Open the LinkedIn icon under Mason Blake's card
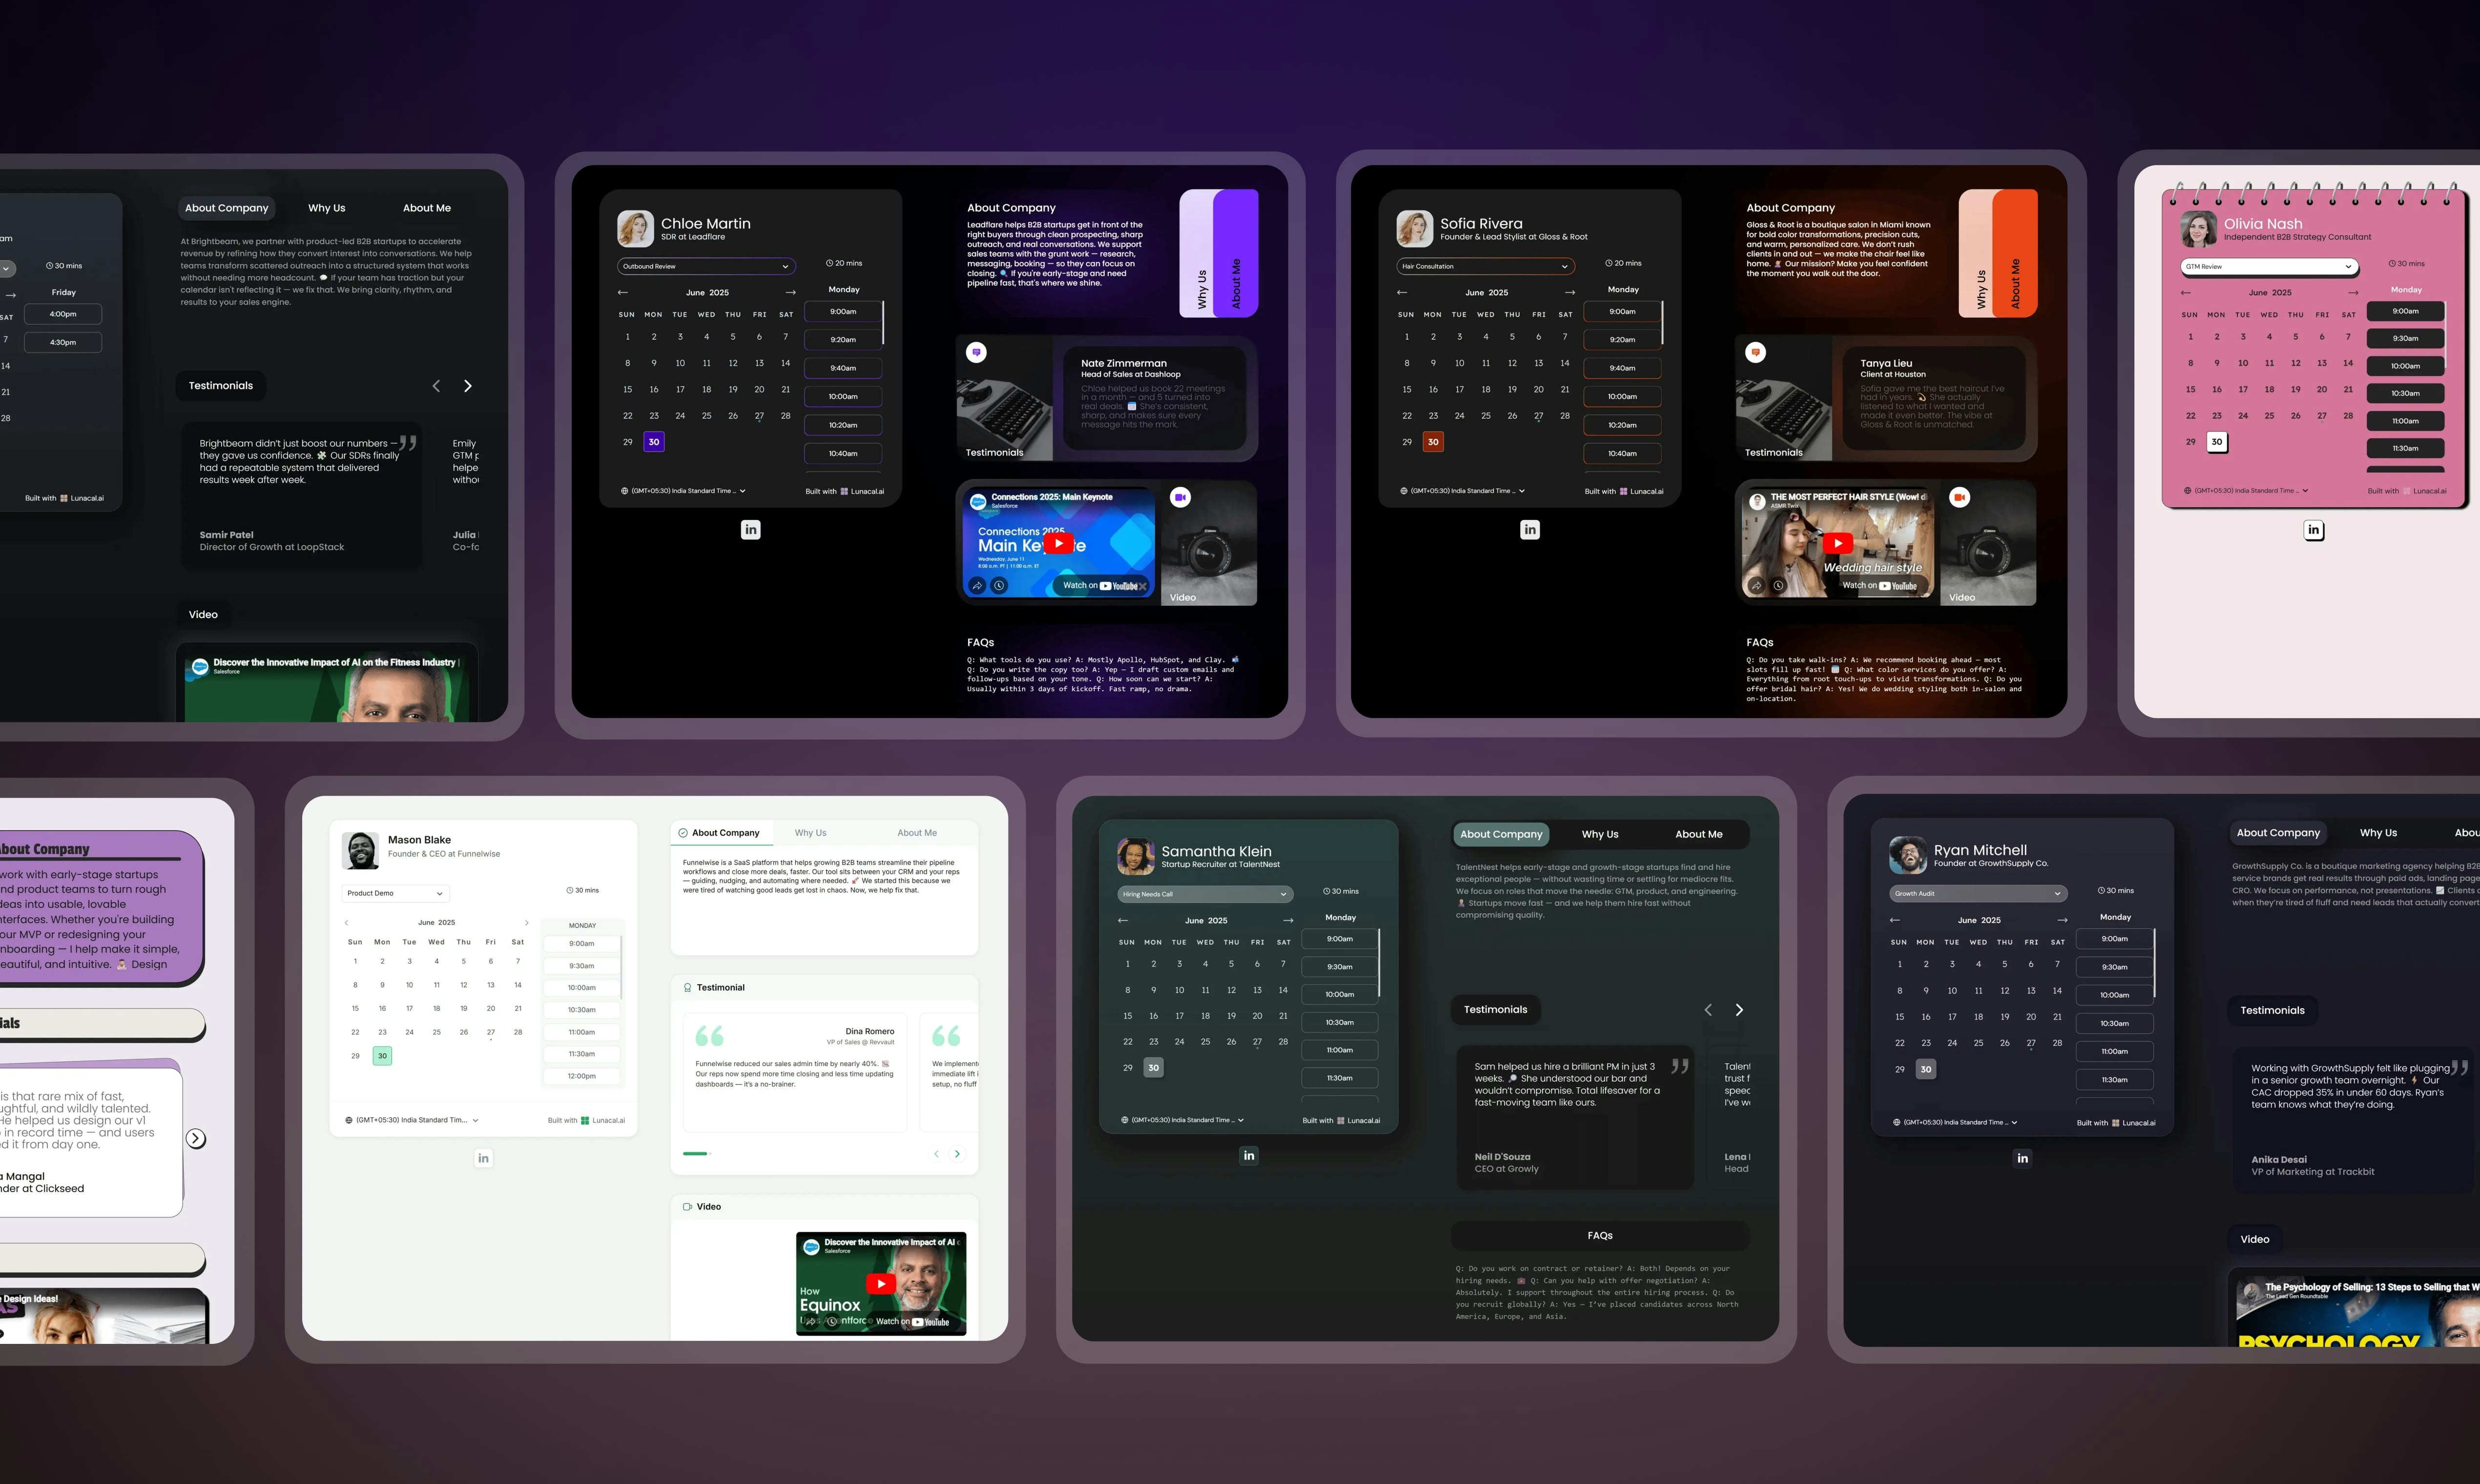 pos(483,1158)
